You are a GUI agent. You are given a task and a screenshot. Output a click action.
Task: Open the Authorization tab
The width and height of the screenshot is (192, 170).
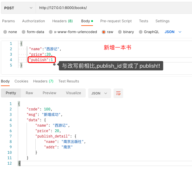(34, 21)
